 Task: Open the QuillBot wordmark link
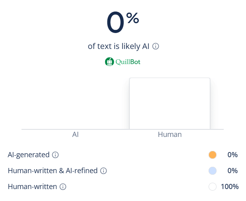[x=128, y=62]
